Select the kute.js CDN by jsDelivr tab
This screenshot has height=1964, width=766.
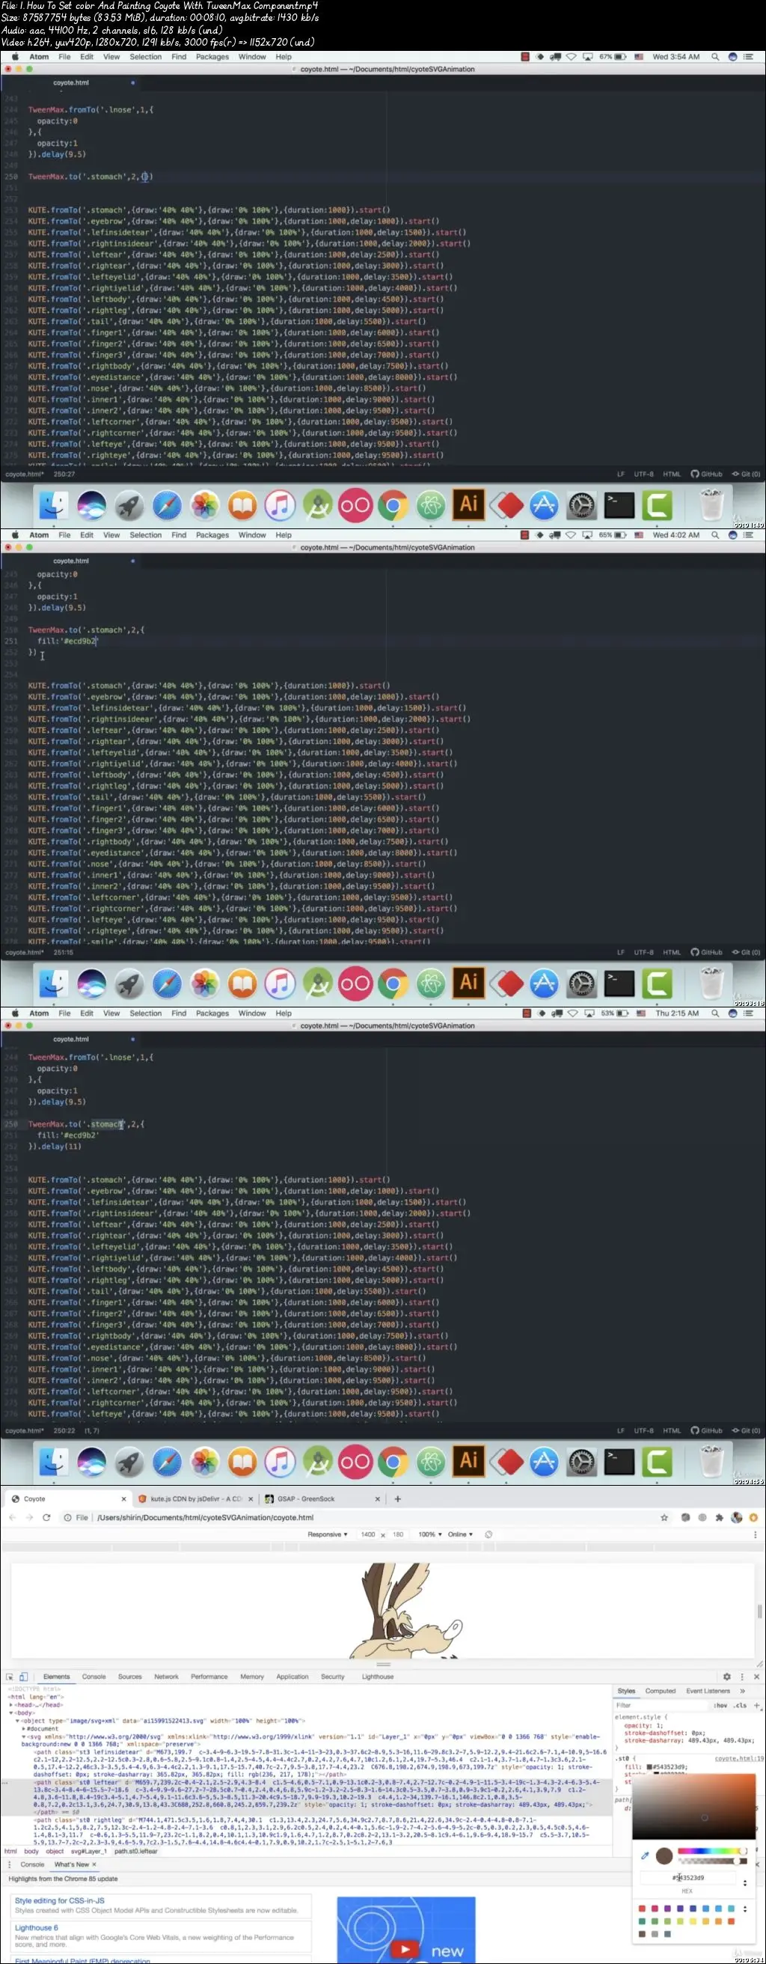pos(196,1499)
